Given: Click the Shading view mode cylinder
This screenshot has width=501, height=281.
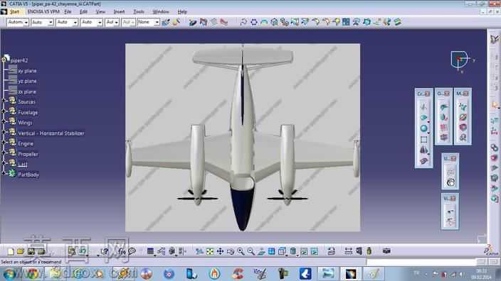Looking at the screenshot, I should coord(293,252).
